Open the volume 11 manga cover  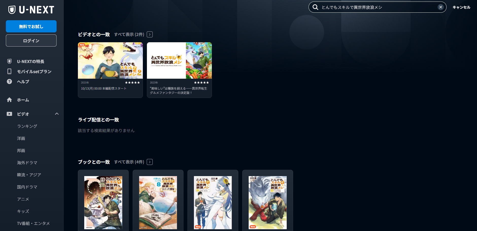pos(103,202)
